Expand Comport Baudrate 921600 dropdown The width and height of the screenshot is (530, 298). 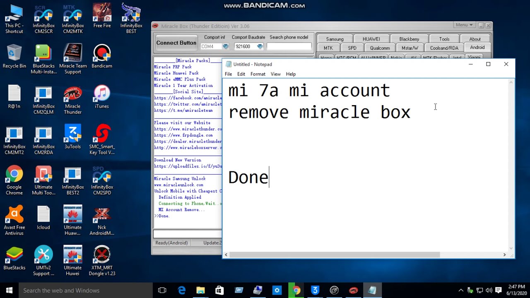tap(260, 46)
